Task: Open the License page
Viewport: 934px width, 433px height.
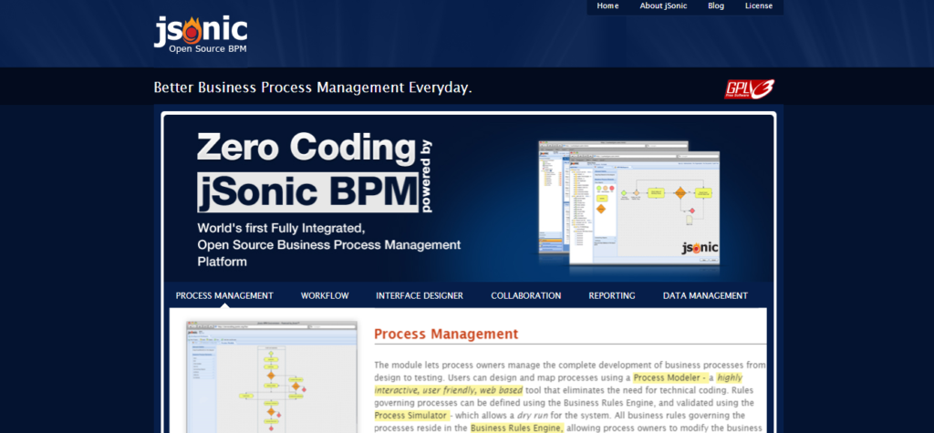Action: [758, 6]
